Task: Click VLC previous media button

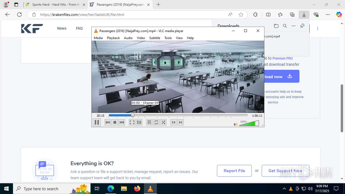Action: click(108, 122)
